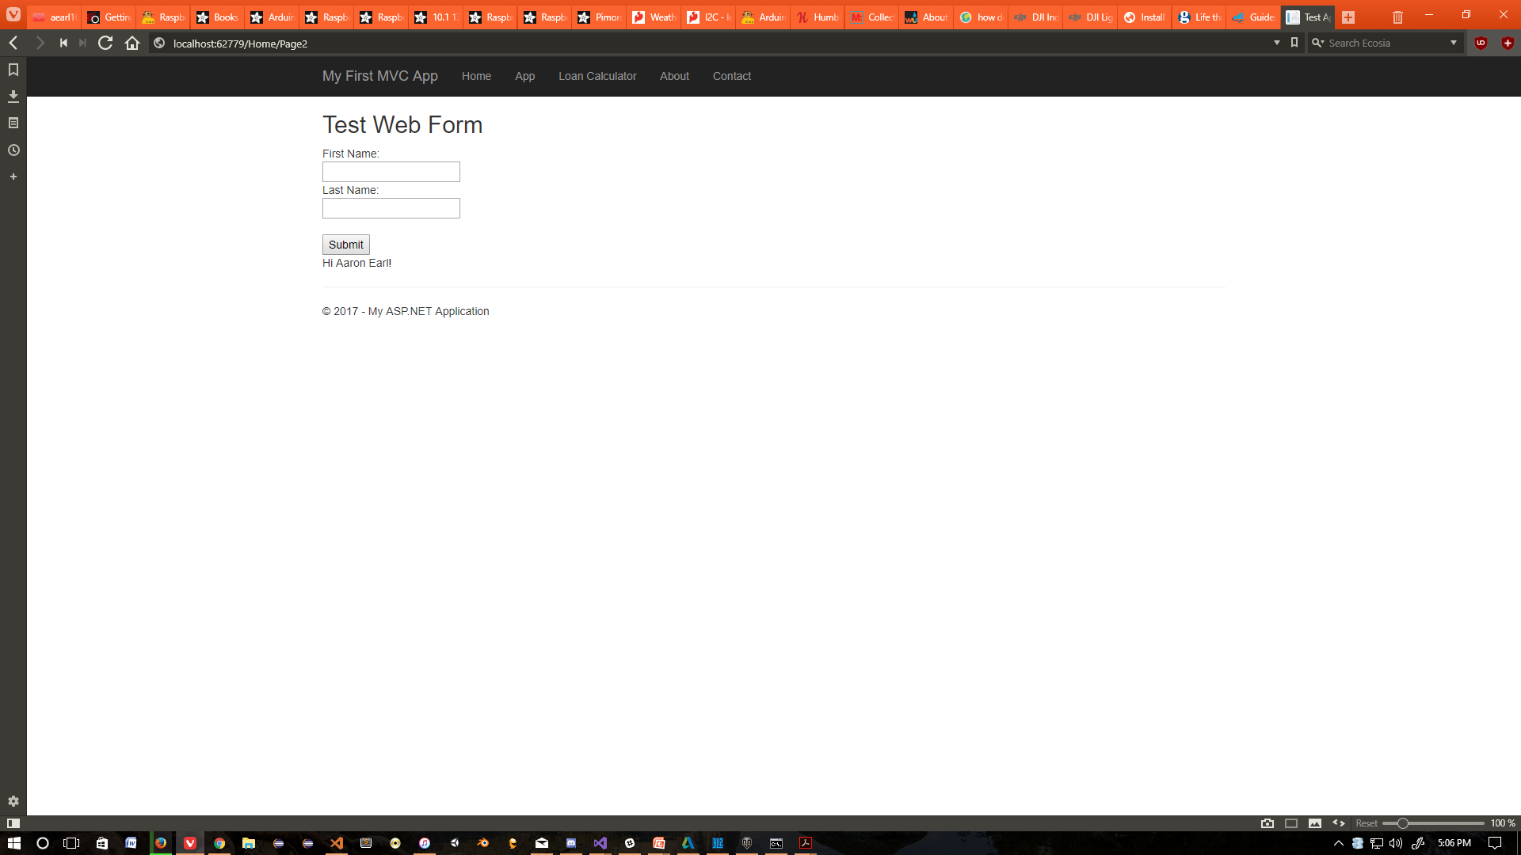
Task: Click the uBlock Origin extension icon
Action: pyautogui.click(x=1481, y=43)
